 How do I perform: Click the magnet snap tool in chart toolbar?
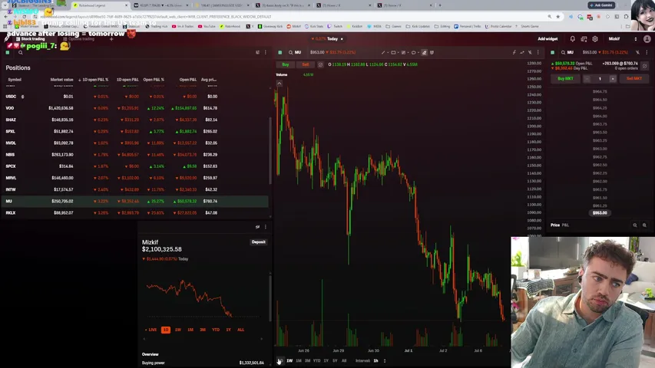pos(432,53)
